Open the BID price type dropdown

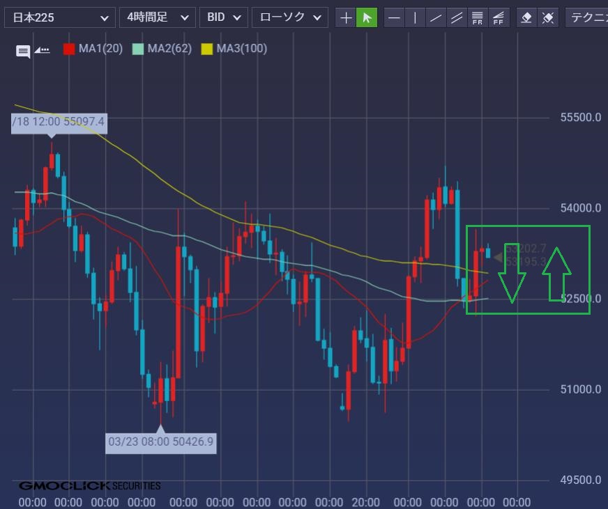click(223, 17)
